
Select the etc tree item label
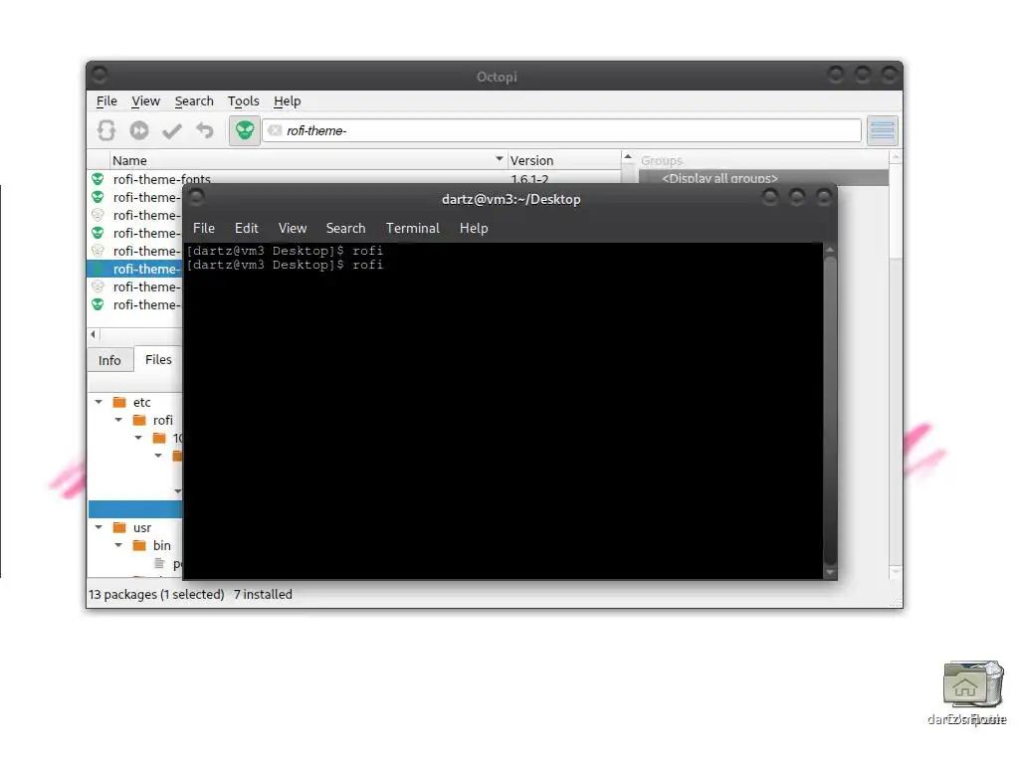[x=141, y=402]
